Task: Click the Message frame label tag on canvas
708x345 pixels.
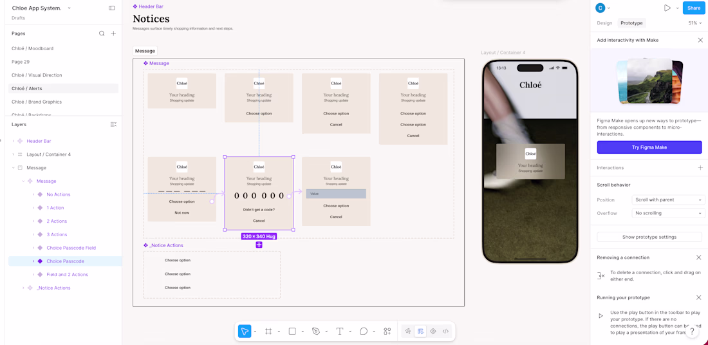Action: (x=145, y=51)
